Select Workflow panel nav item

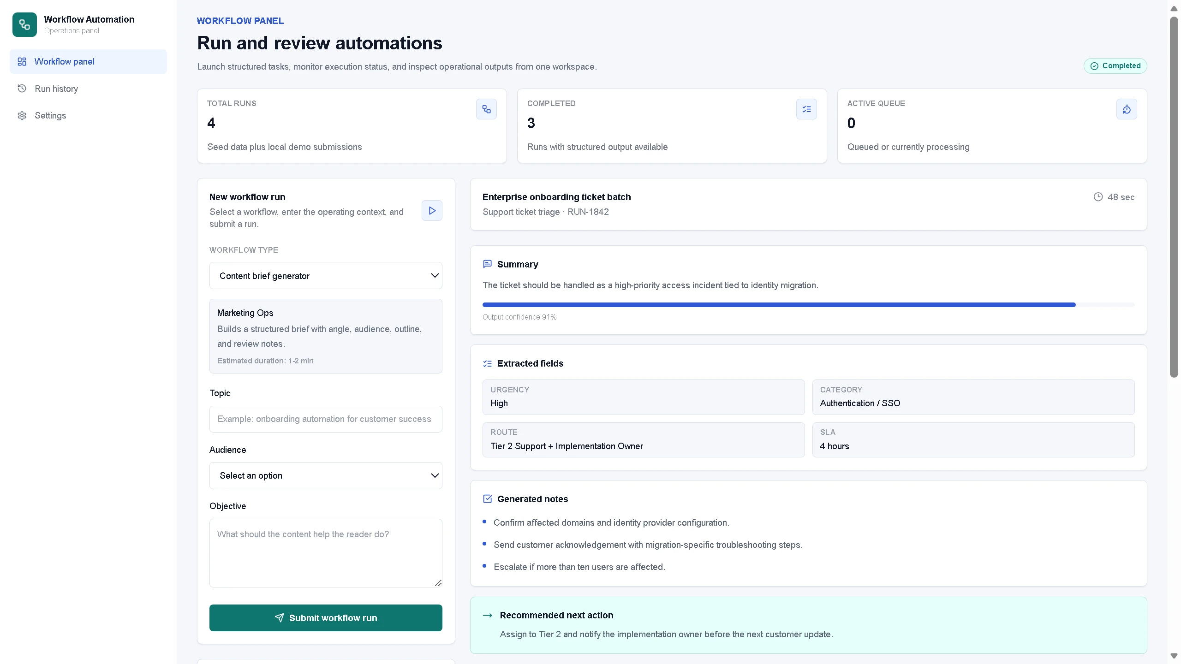coord(64,62)
